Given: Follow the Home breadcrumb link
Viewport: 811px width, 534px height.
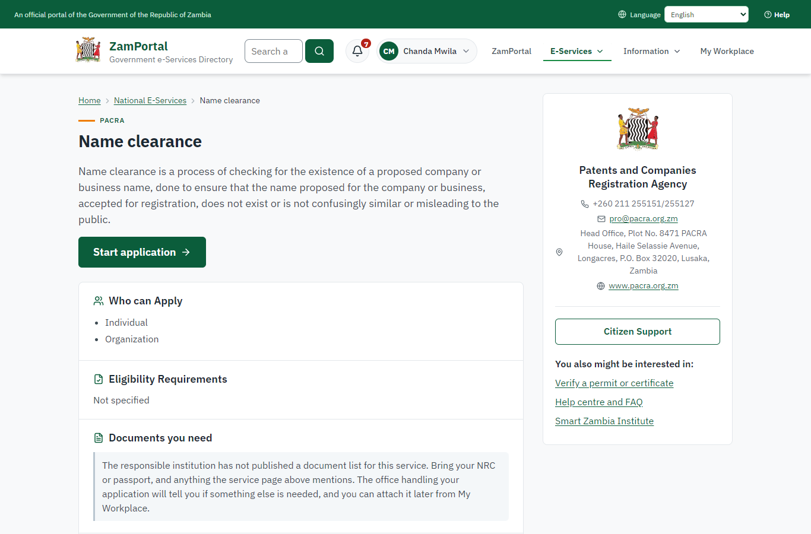Looking at the screenshot, I should pos(90,100).
